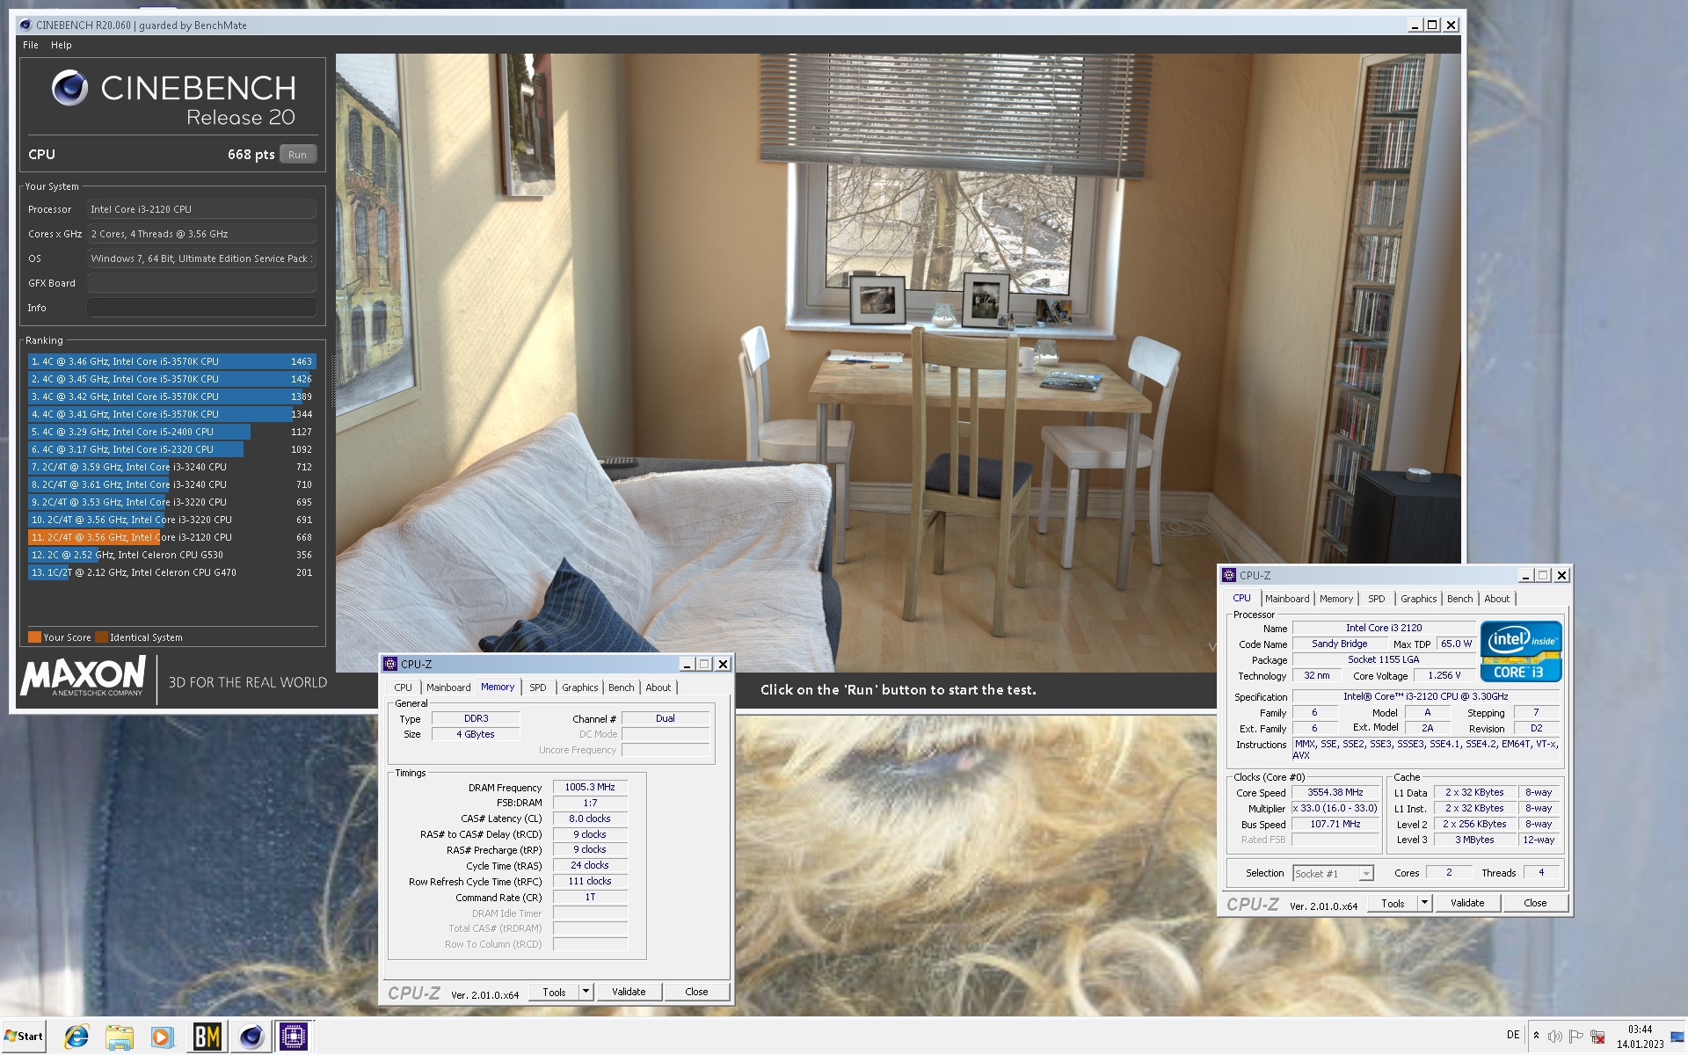Open the Cinebench Help menu
Image resolution: width=1688 pixels, height=1055 pixels.
coord(61,45)
